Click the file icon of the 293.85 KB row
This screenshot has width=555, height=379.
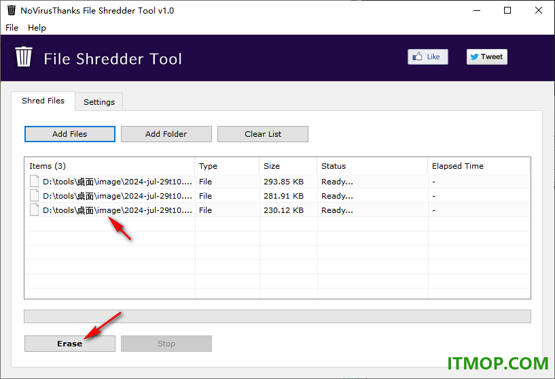click(35, 181)
